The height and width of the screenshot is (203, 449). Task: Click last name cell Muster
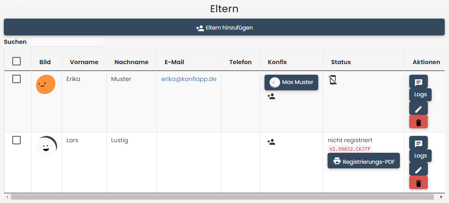121,79
